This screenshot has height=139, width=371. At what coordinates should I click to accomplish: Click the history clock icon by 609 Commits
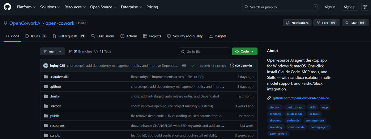tap(232, 66)
